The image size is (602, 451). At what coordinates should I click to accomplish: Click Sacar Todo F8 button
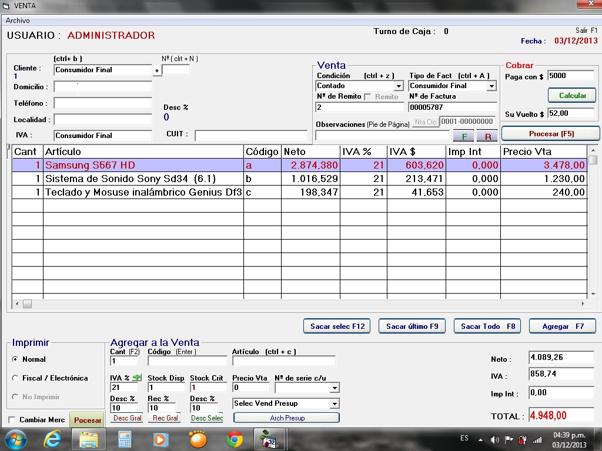(487, 327)
